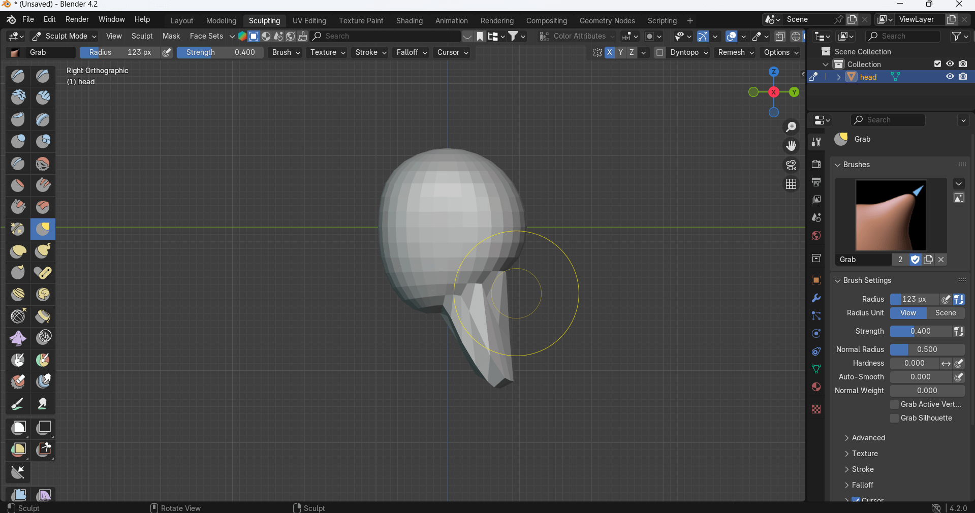Click the Grab brush preview thumbnail
The image size is (975, 513).
click(x=891, y=215)
